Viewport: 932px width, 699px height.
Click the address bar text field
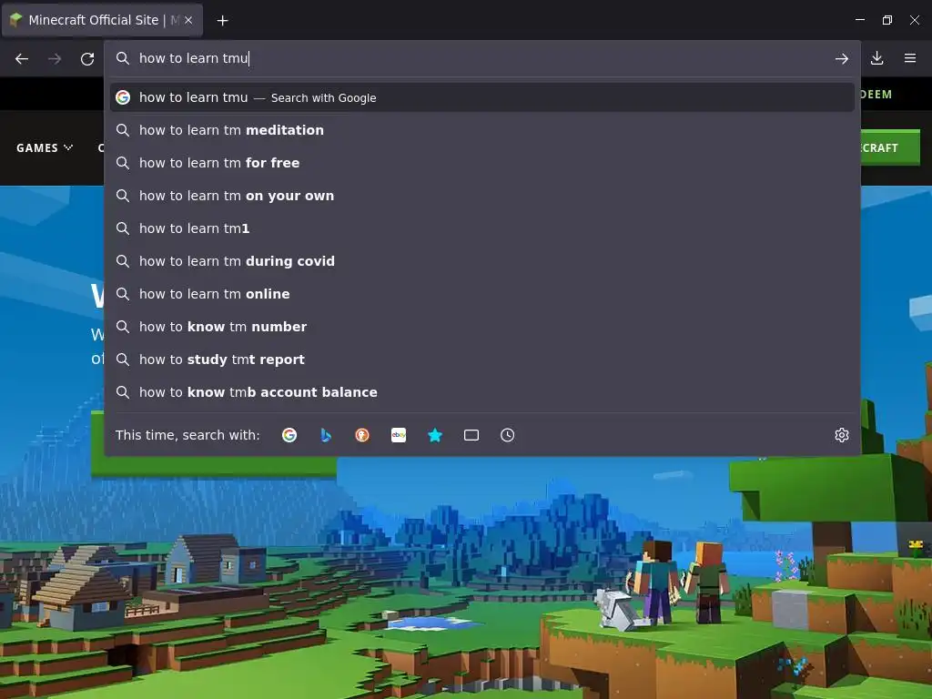click(481, 58)
